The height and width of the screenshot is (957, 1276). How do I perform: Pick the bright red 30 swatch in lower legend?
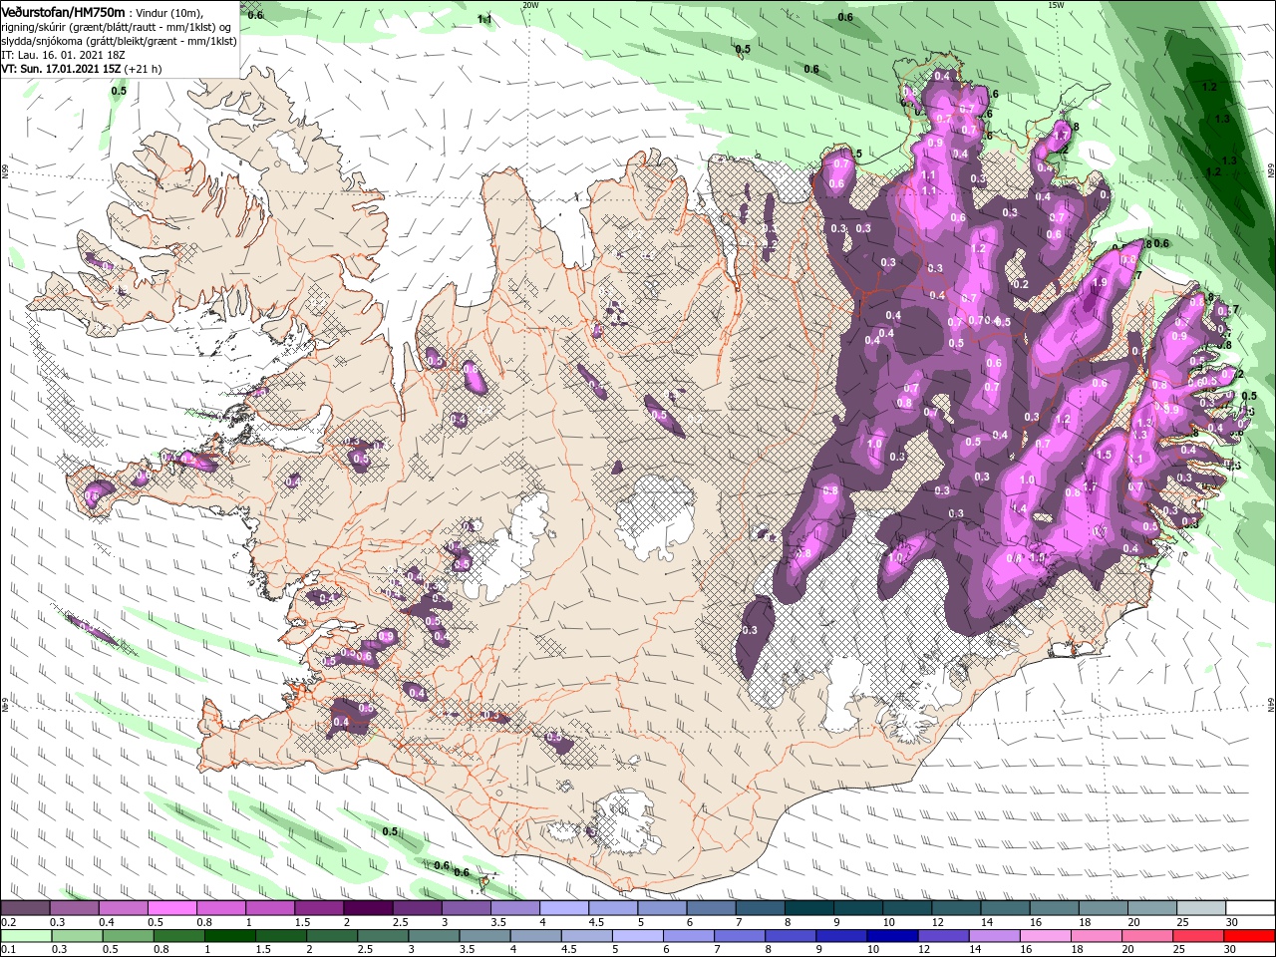pyautogui.click(x=1250, y=936)
